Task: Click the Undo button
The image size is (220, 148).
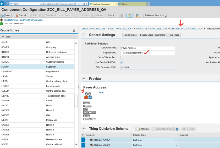Action: [86, 15]
